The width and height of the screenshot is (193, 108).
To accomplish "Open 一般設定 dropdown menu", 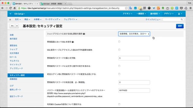I will point(141,13).
